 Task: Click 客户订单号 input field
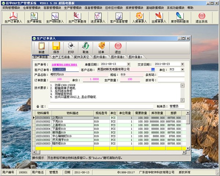[x=65, y=69]
